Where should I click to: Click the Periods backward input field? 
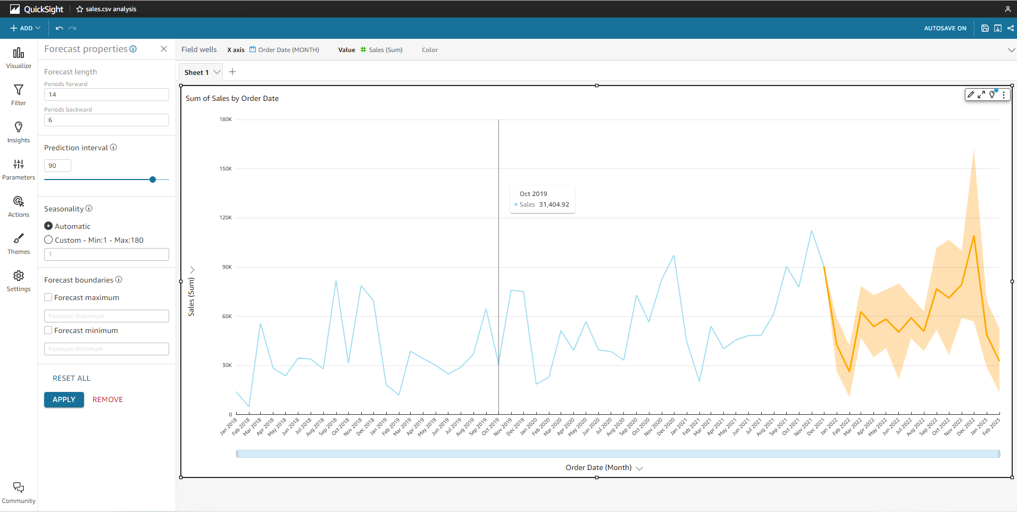[106, 120]
